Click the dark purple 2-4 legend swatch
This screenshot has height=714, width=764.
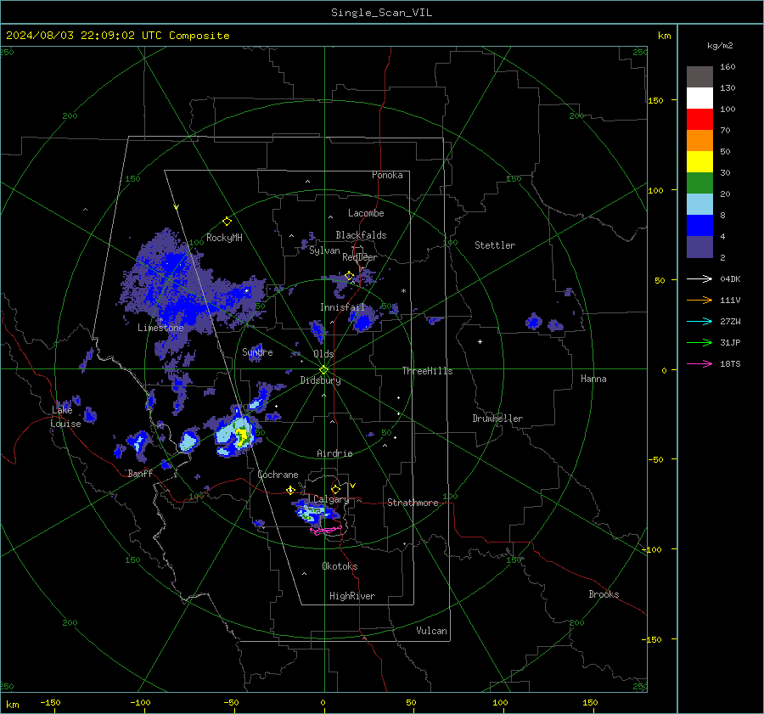[699, 246]
